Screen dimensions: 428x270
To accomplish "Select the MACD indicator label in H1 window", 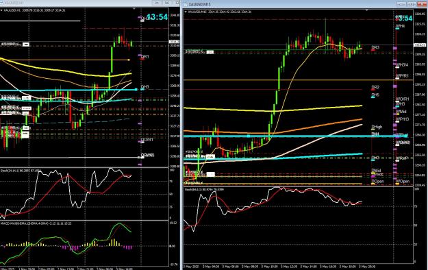I will pos(36,223).
